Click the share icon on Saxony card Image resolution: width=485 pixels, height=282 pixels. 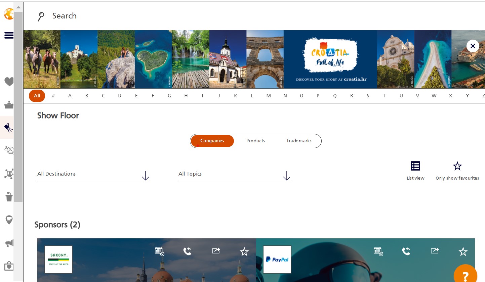point(216,251)
